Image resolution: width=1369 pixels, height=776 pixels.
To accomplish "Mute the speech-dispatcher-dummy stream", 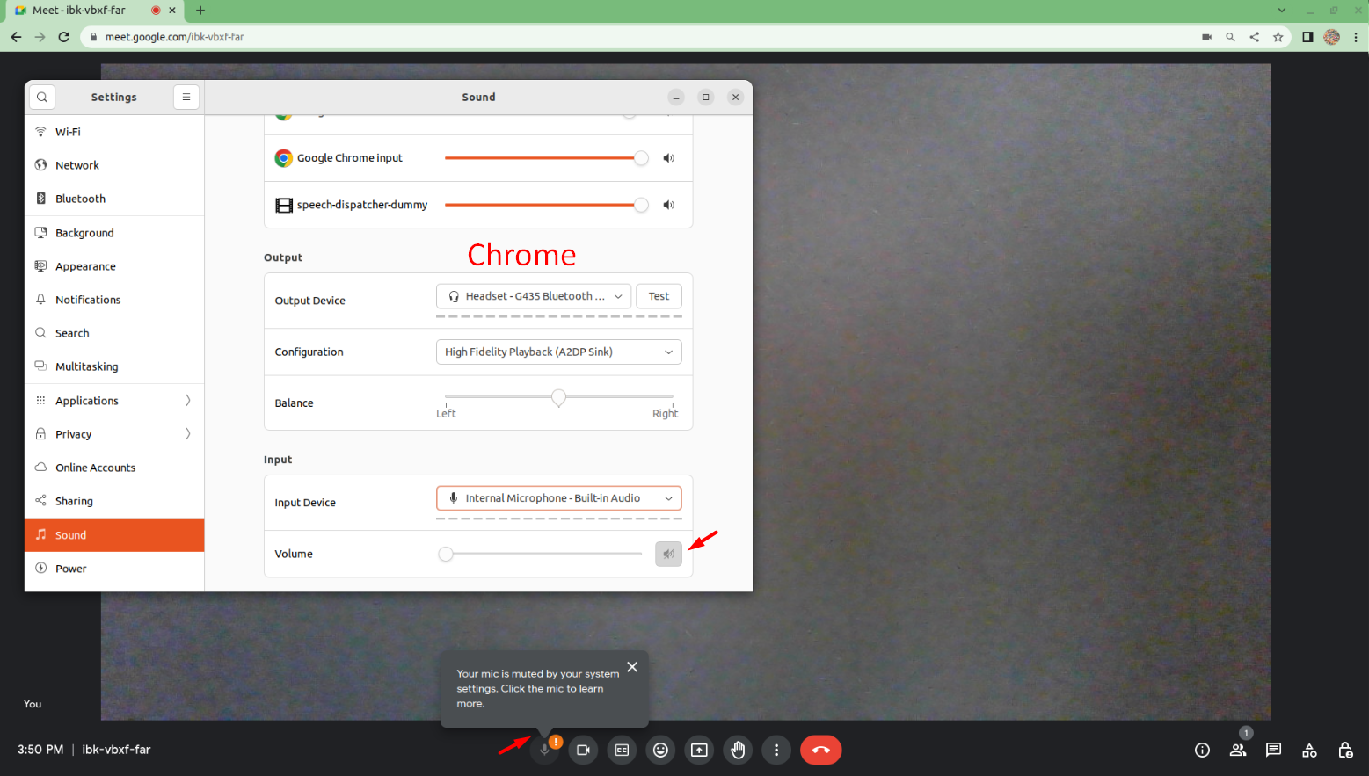I will [x=668, y=204].
